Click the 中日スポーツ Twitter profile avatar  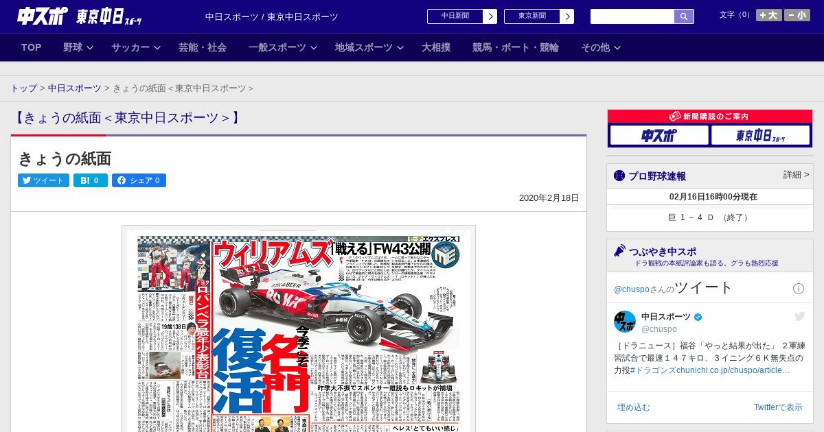click(x=625, y=322)
